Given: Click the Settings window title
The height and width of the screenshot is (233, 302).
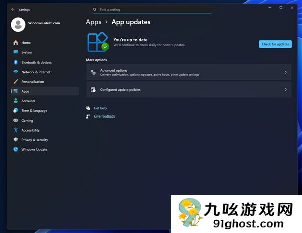Looking at the screenshot, I should coord(24,10).
